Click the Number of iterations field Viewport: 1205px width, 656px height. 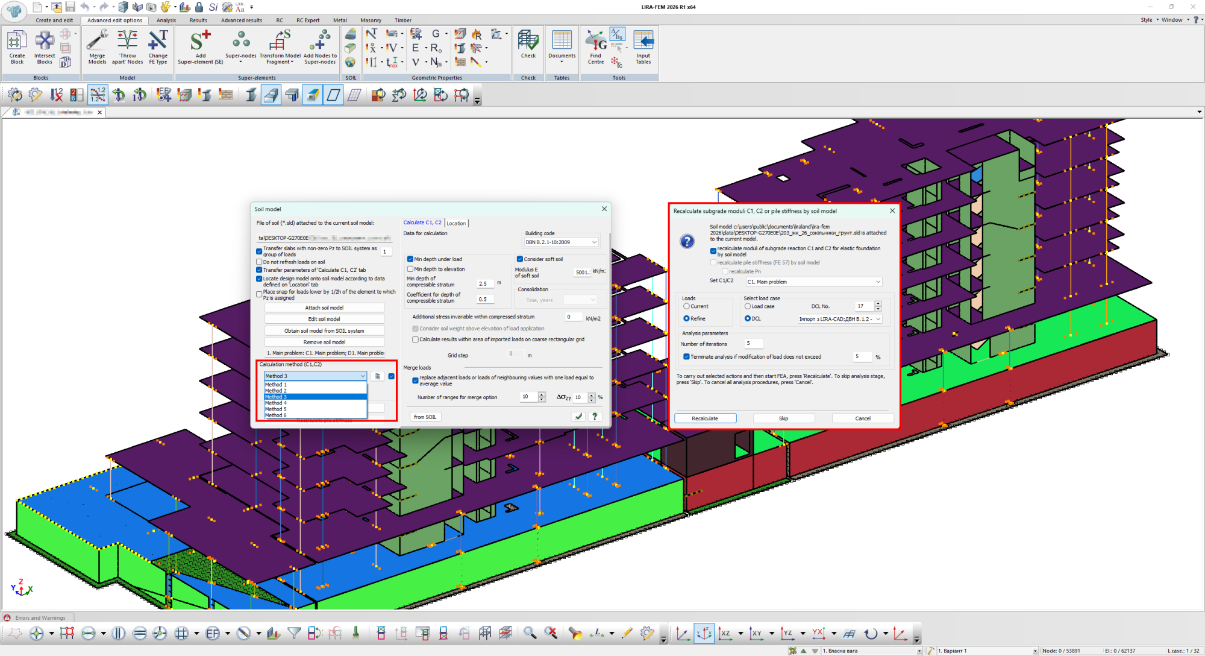click(754, 344)
